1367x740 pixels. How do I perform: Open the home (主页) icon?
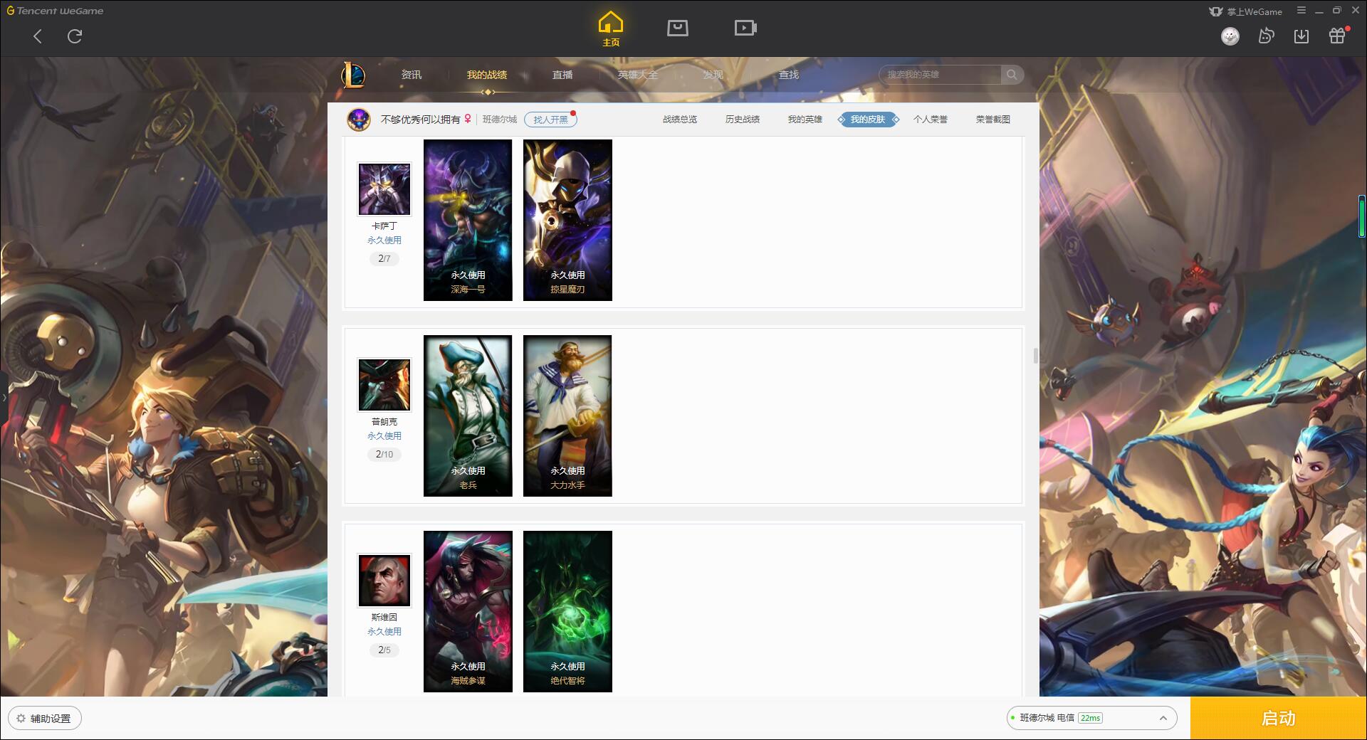pyautogui.click(x=611, y=29)
